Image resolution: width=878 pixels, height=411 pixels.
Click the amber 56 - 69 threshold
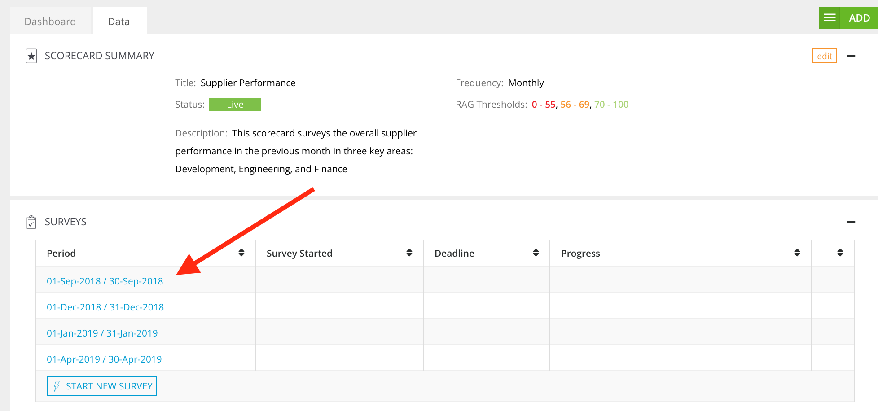pyautogui.click(x=575, y=105)
